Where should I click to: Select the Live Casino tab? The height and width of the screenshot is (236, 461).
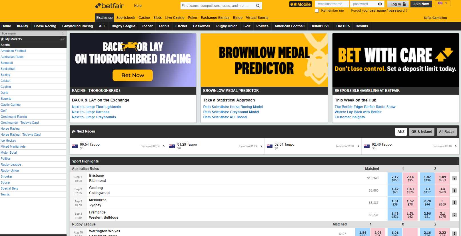[175, 18]
